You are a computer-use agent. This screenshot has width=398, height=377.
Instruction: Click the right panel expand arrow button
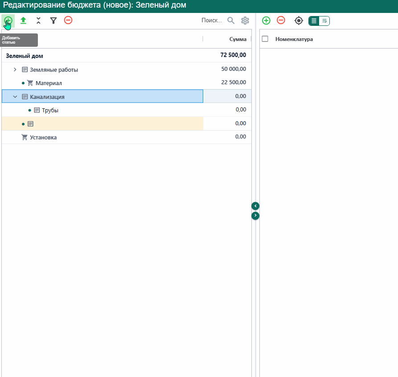pyautogui.click(x=255, y=216)
